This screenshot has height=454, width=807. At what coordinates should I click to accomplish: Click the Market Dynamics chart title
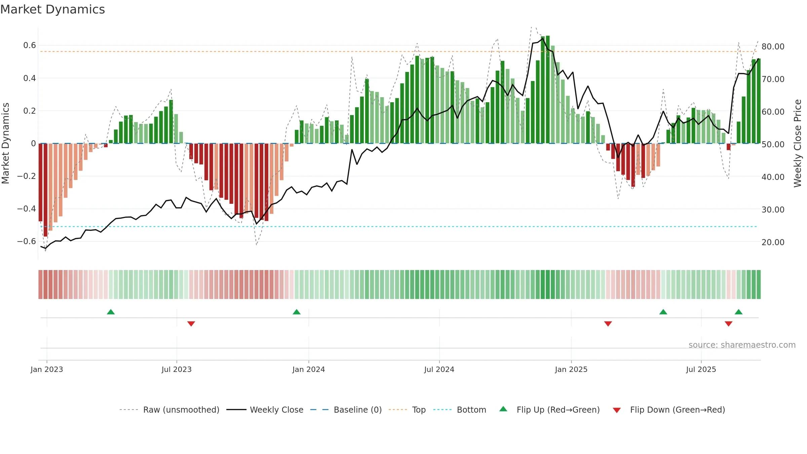52,9
